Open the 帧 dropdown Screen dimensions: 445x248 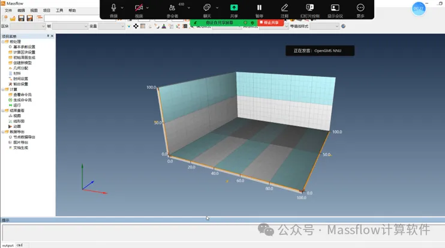[70, 26]
